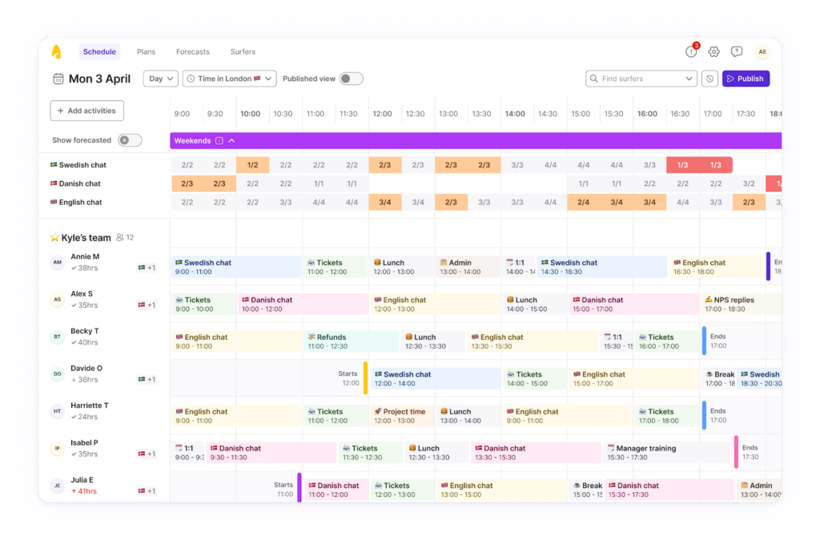Open Isabel P's Manager training block
Viewport: 820px width, 541px height.
pyautogui.click(x=667, y=453)
